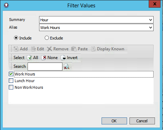Check the Non Work Hours checkbox
The image size is (163, 130).
[11, 87]
